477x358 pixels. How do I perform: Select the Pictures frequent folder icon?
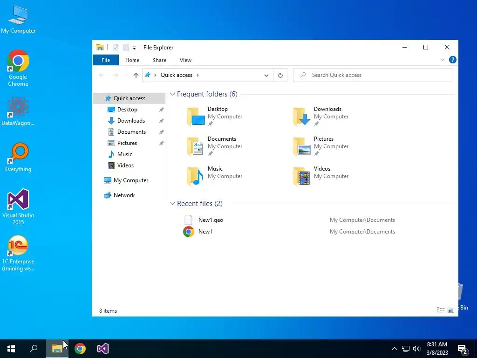302,146
